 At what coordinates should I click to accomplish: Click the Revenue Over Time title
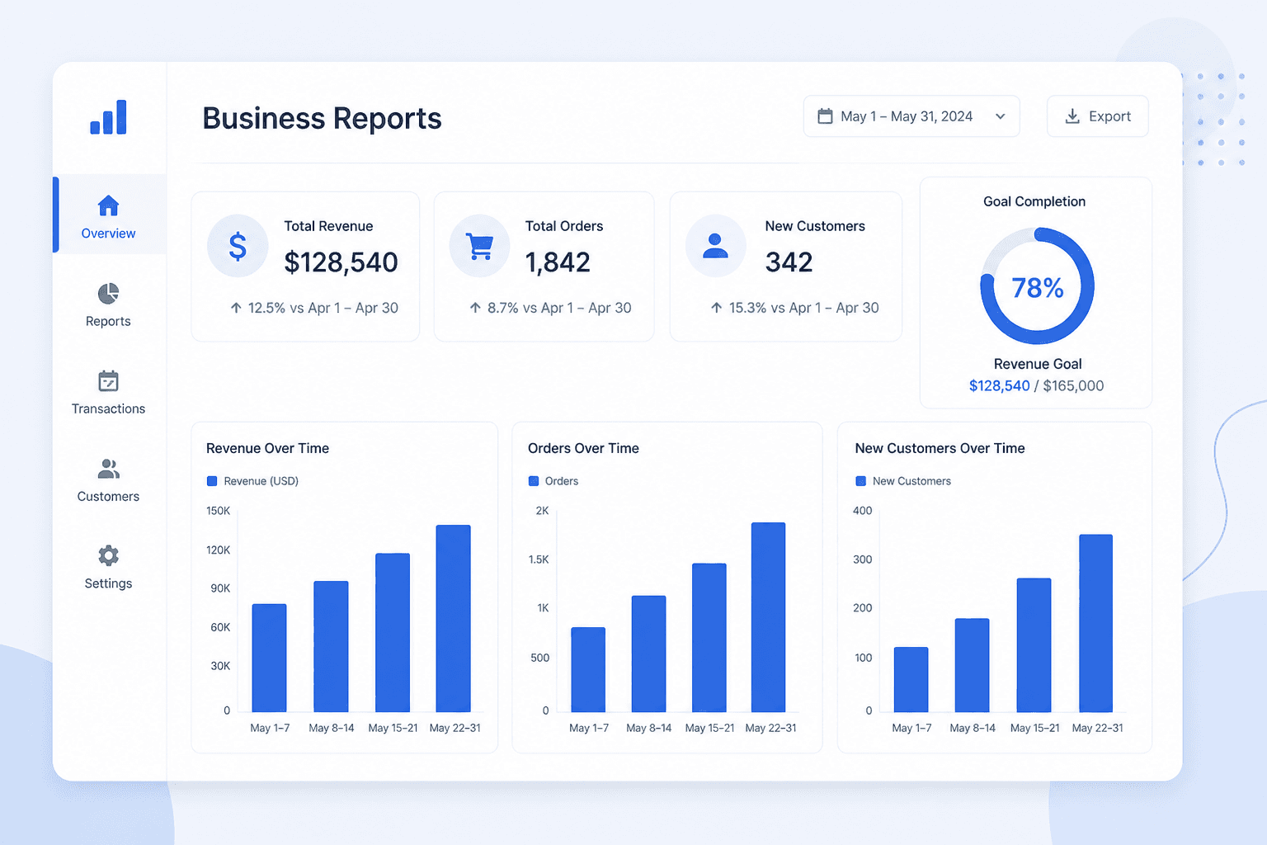(x=267, y=448)
